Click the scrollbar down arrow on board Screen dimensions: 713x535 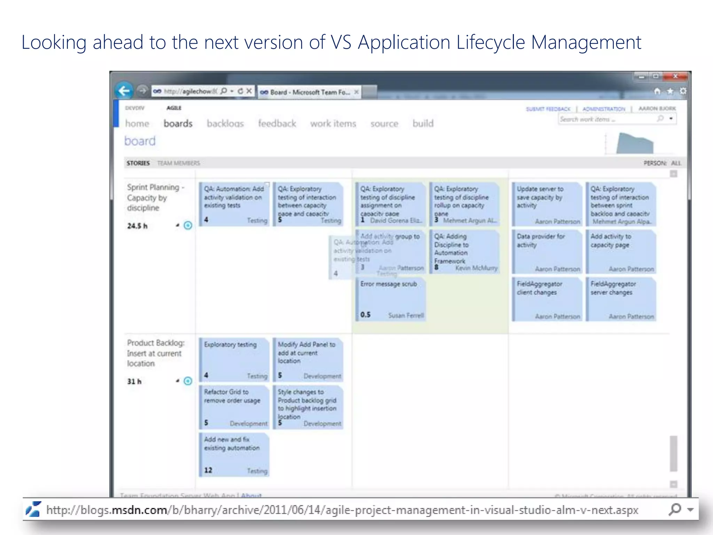pos(674,484)
